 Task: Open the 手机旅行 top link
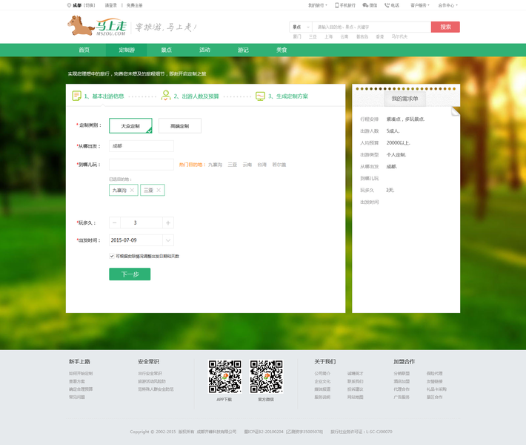(x=345, y=5)
